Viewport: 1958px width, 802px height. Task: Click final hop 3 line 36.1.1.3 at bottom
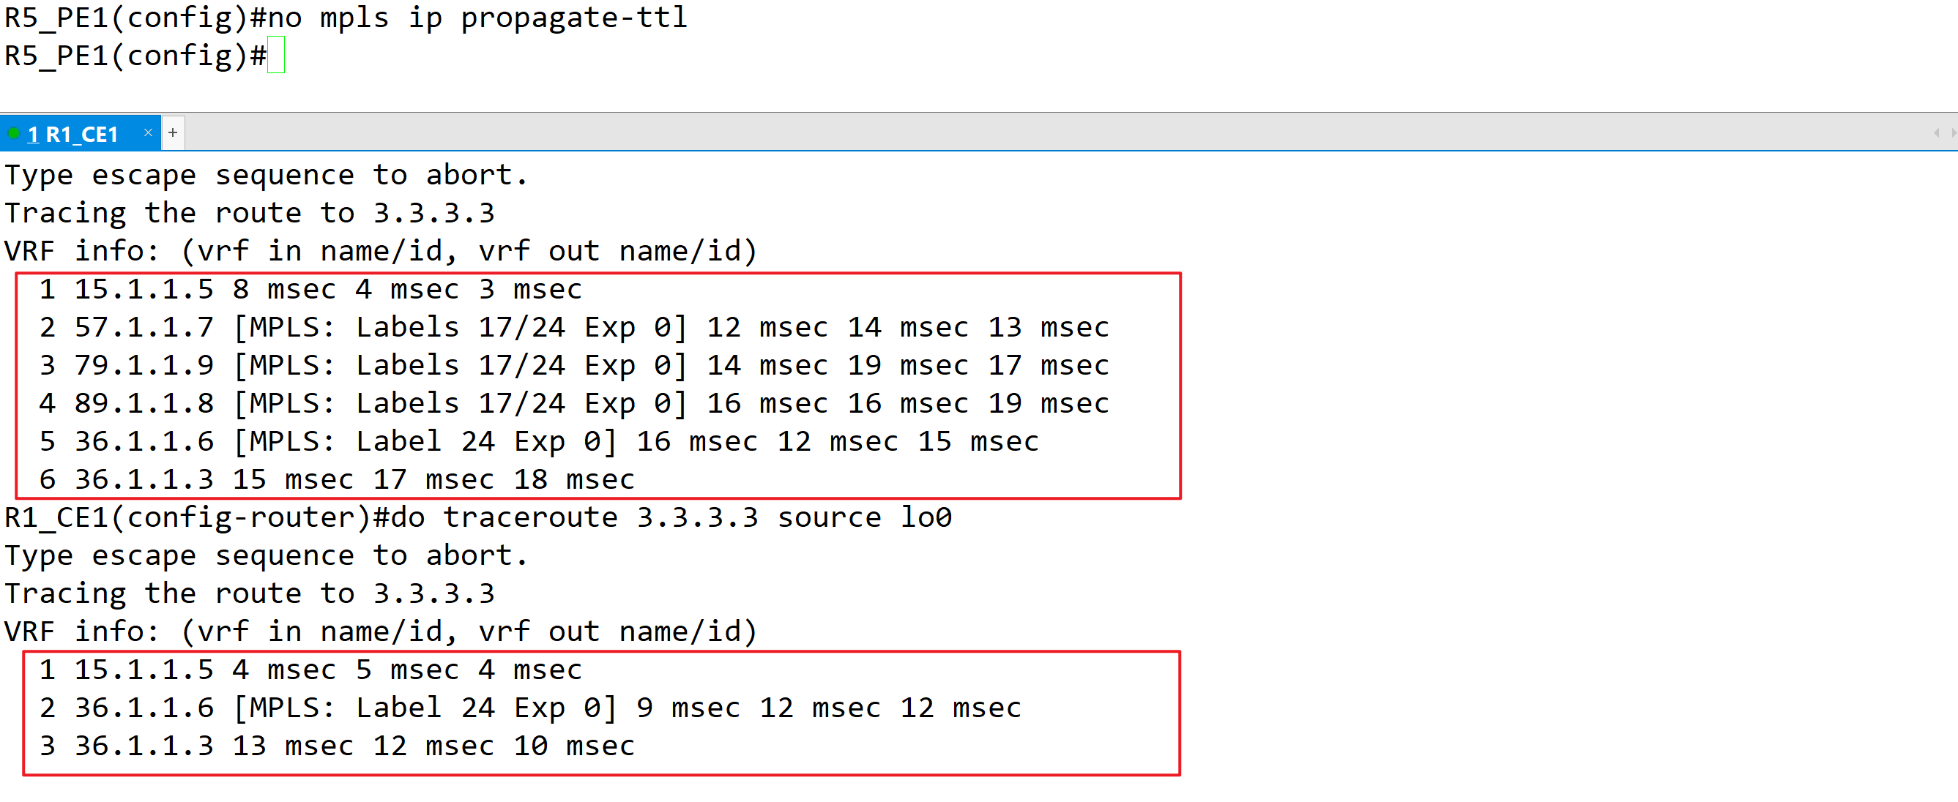coord(336,746)
